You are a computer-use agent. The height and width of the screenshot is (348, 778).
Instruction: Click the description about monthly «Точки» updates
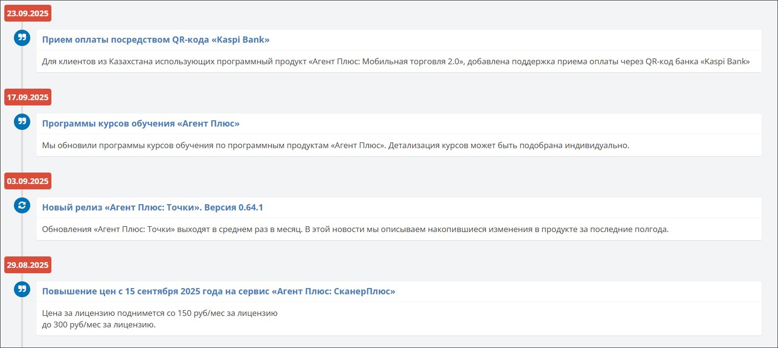point(355,229)
